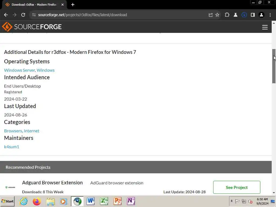Click the forward navigation arrow

coord(15,15)
